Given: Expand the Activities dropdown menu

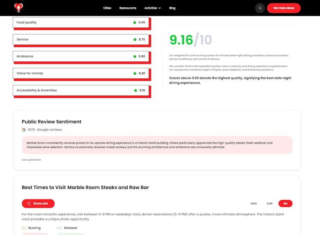Looking at the screenshot, I should coord(153,8).
